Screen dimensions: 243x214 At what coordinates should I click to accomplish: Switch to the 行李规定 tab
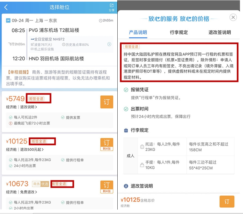[179, 32]
